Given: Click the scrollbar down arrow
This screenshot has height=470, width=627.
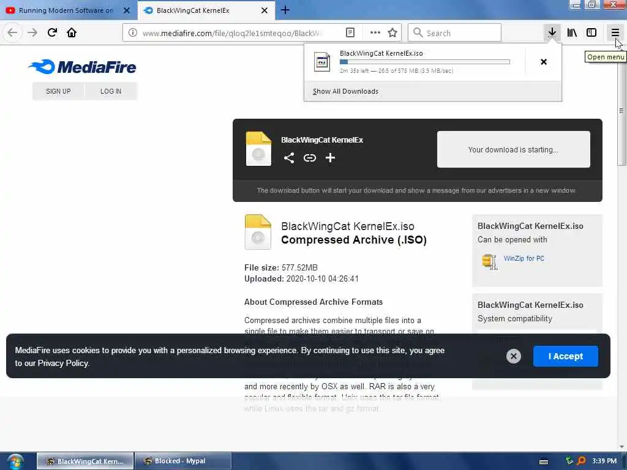Looking at the screenshot, I should [621, 447].
